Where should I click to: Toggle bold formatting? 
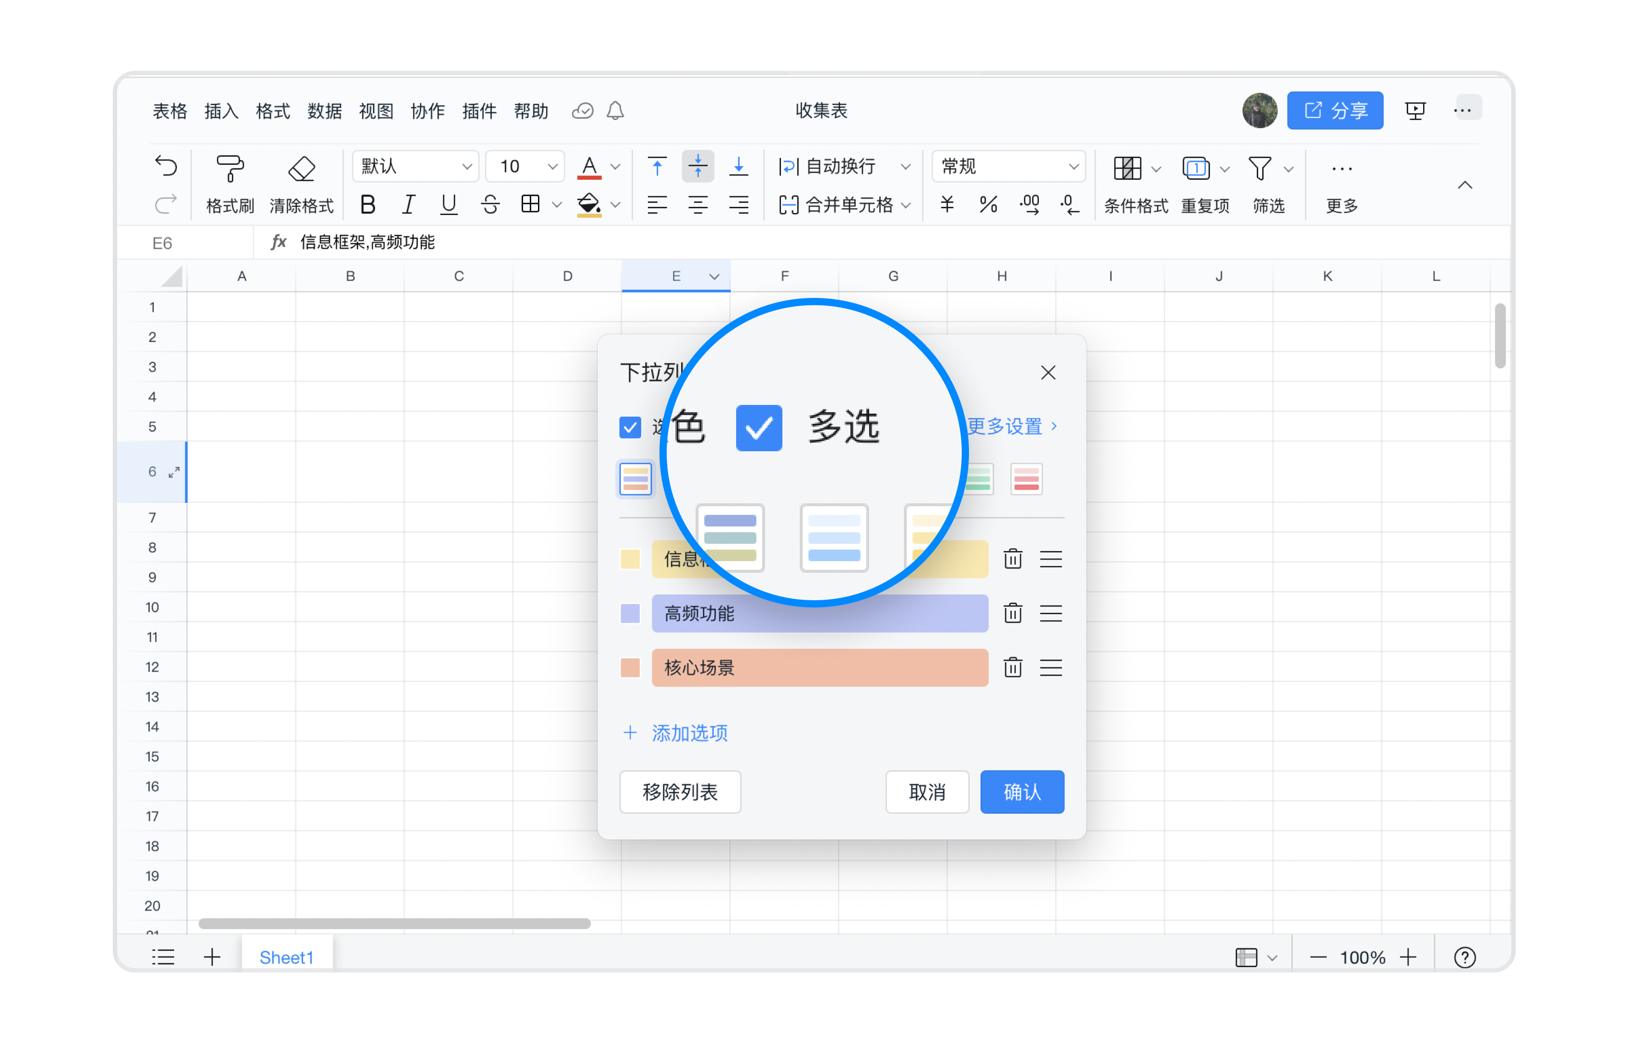pos(367,204)
